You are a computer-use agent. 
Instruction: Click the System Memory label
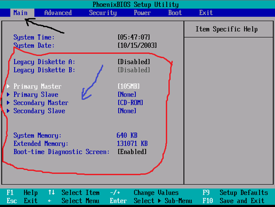38,135
